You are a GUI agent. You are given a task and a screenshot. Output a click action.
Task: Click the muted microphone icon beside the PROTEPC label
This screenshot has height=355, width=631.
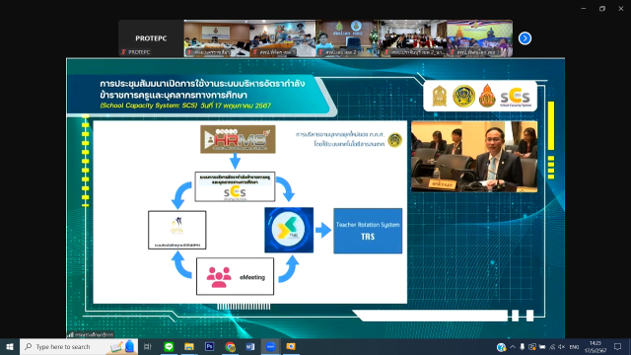coord(124,52)
